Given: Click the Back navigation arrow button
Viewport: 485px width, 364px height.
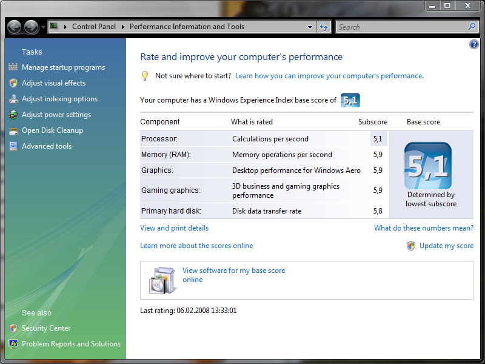Looking at the screenshot, I should [x=14, y=27].
